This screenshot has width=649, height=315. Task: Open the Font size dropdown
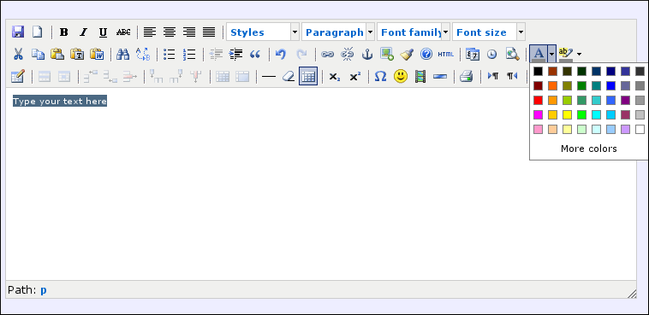click(488, 32)
